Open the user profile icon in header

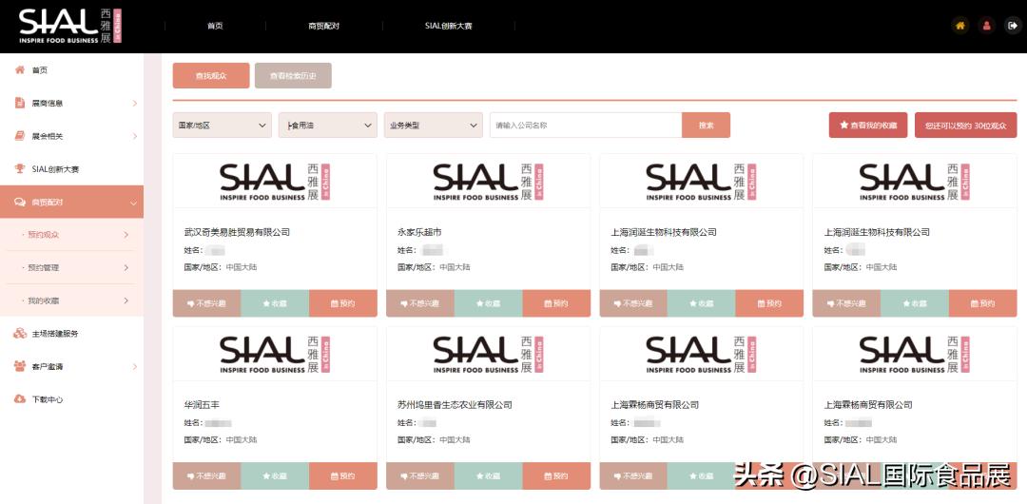pos(986,26)
